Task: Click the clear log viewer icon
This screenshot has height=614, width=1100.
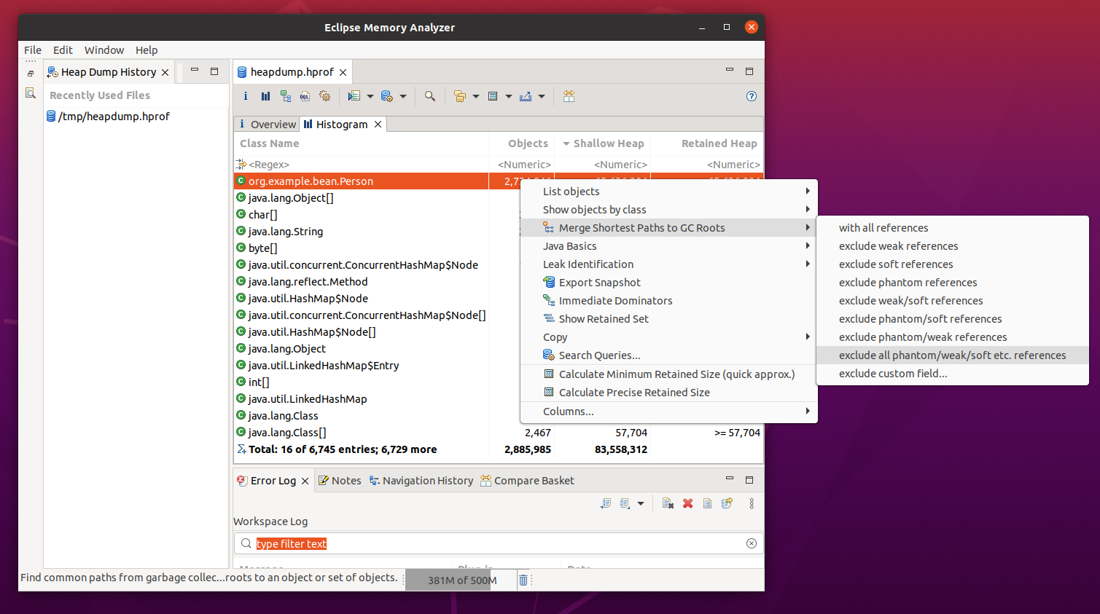Action: [668, 503]
